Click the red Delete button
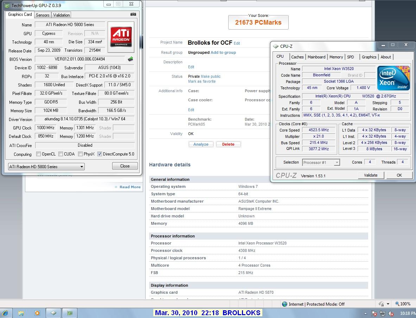 click(228, 144)
